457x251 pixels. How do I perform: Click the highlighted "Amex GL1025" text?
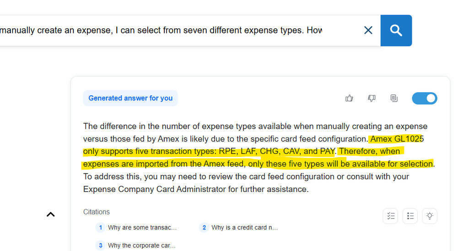pyautogui.click(x=397, y=139)
